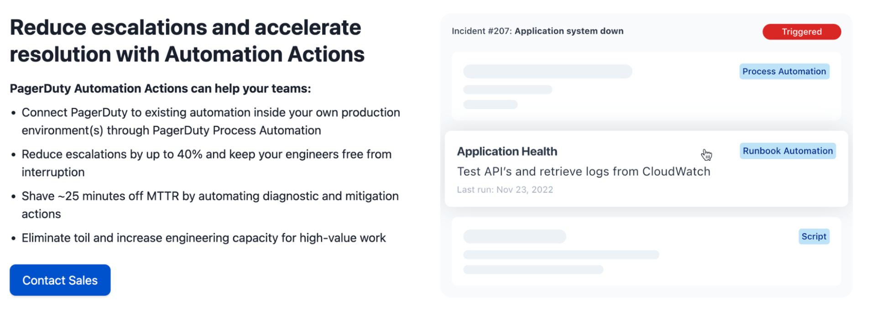Click the red Triggered status badge
Screen dimensions: 876x324
(801, 32)
